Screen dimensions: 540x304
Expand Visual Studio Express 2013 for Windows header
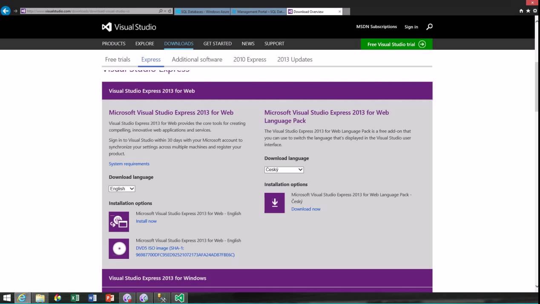267,278
